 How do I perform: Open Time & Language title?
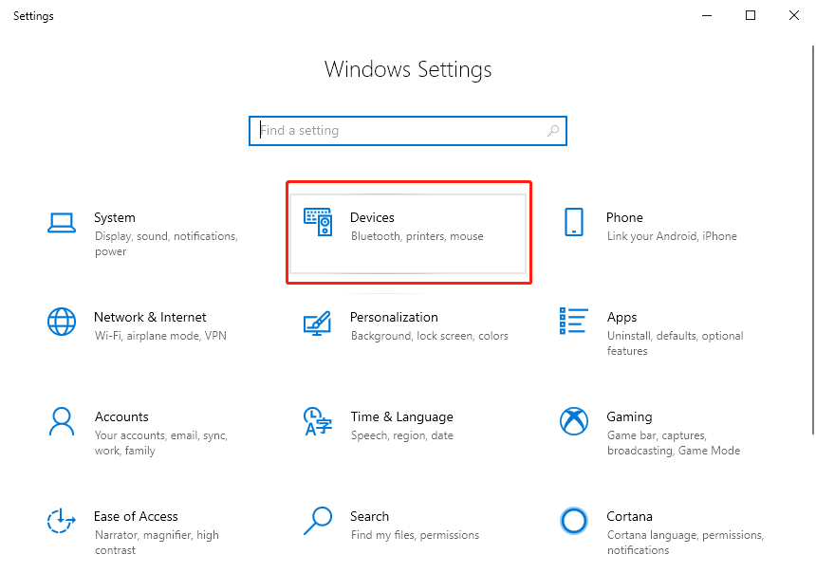click(x=401, y=416)
